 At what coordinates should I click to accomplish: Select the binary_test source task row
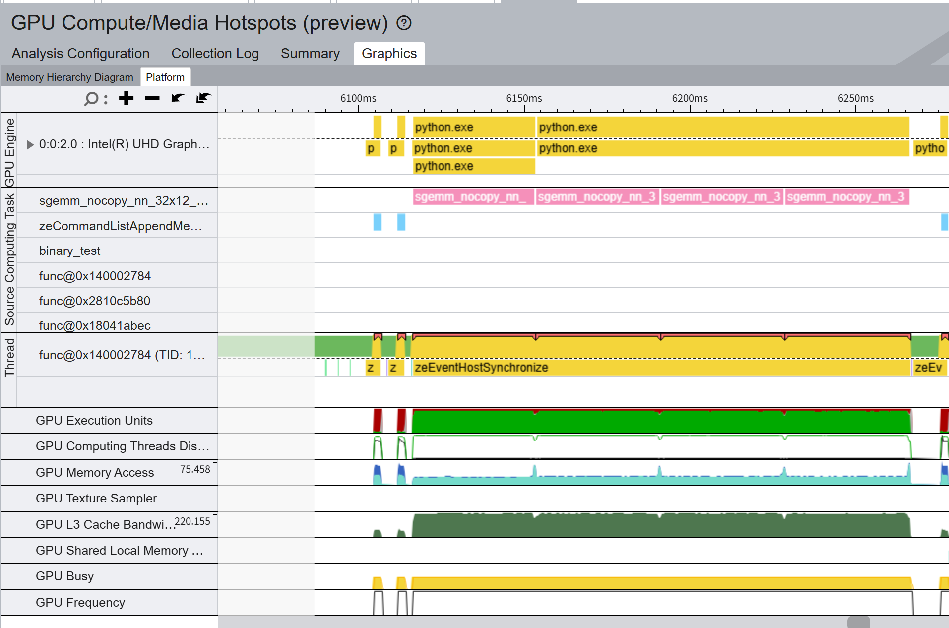tap(117, 251)
